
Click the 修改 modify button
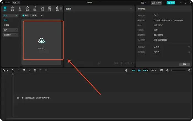click(x=184, y=64)
